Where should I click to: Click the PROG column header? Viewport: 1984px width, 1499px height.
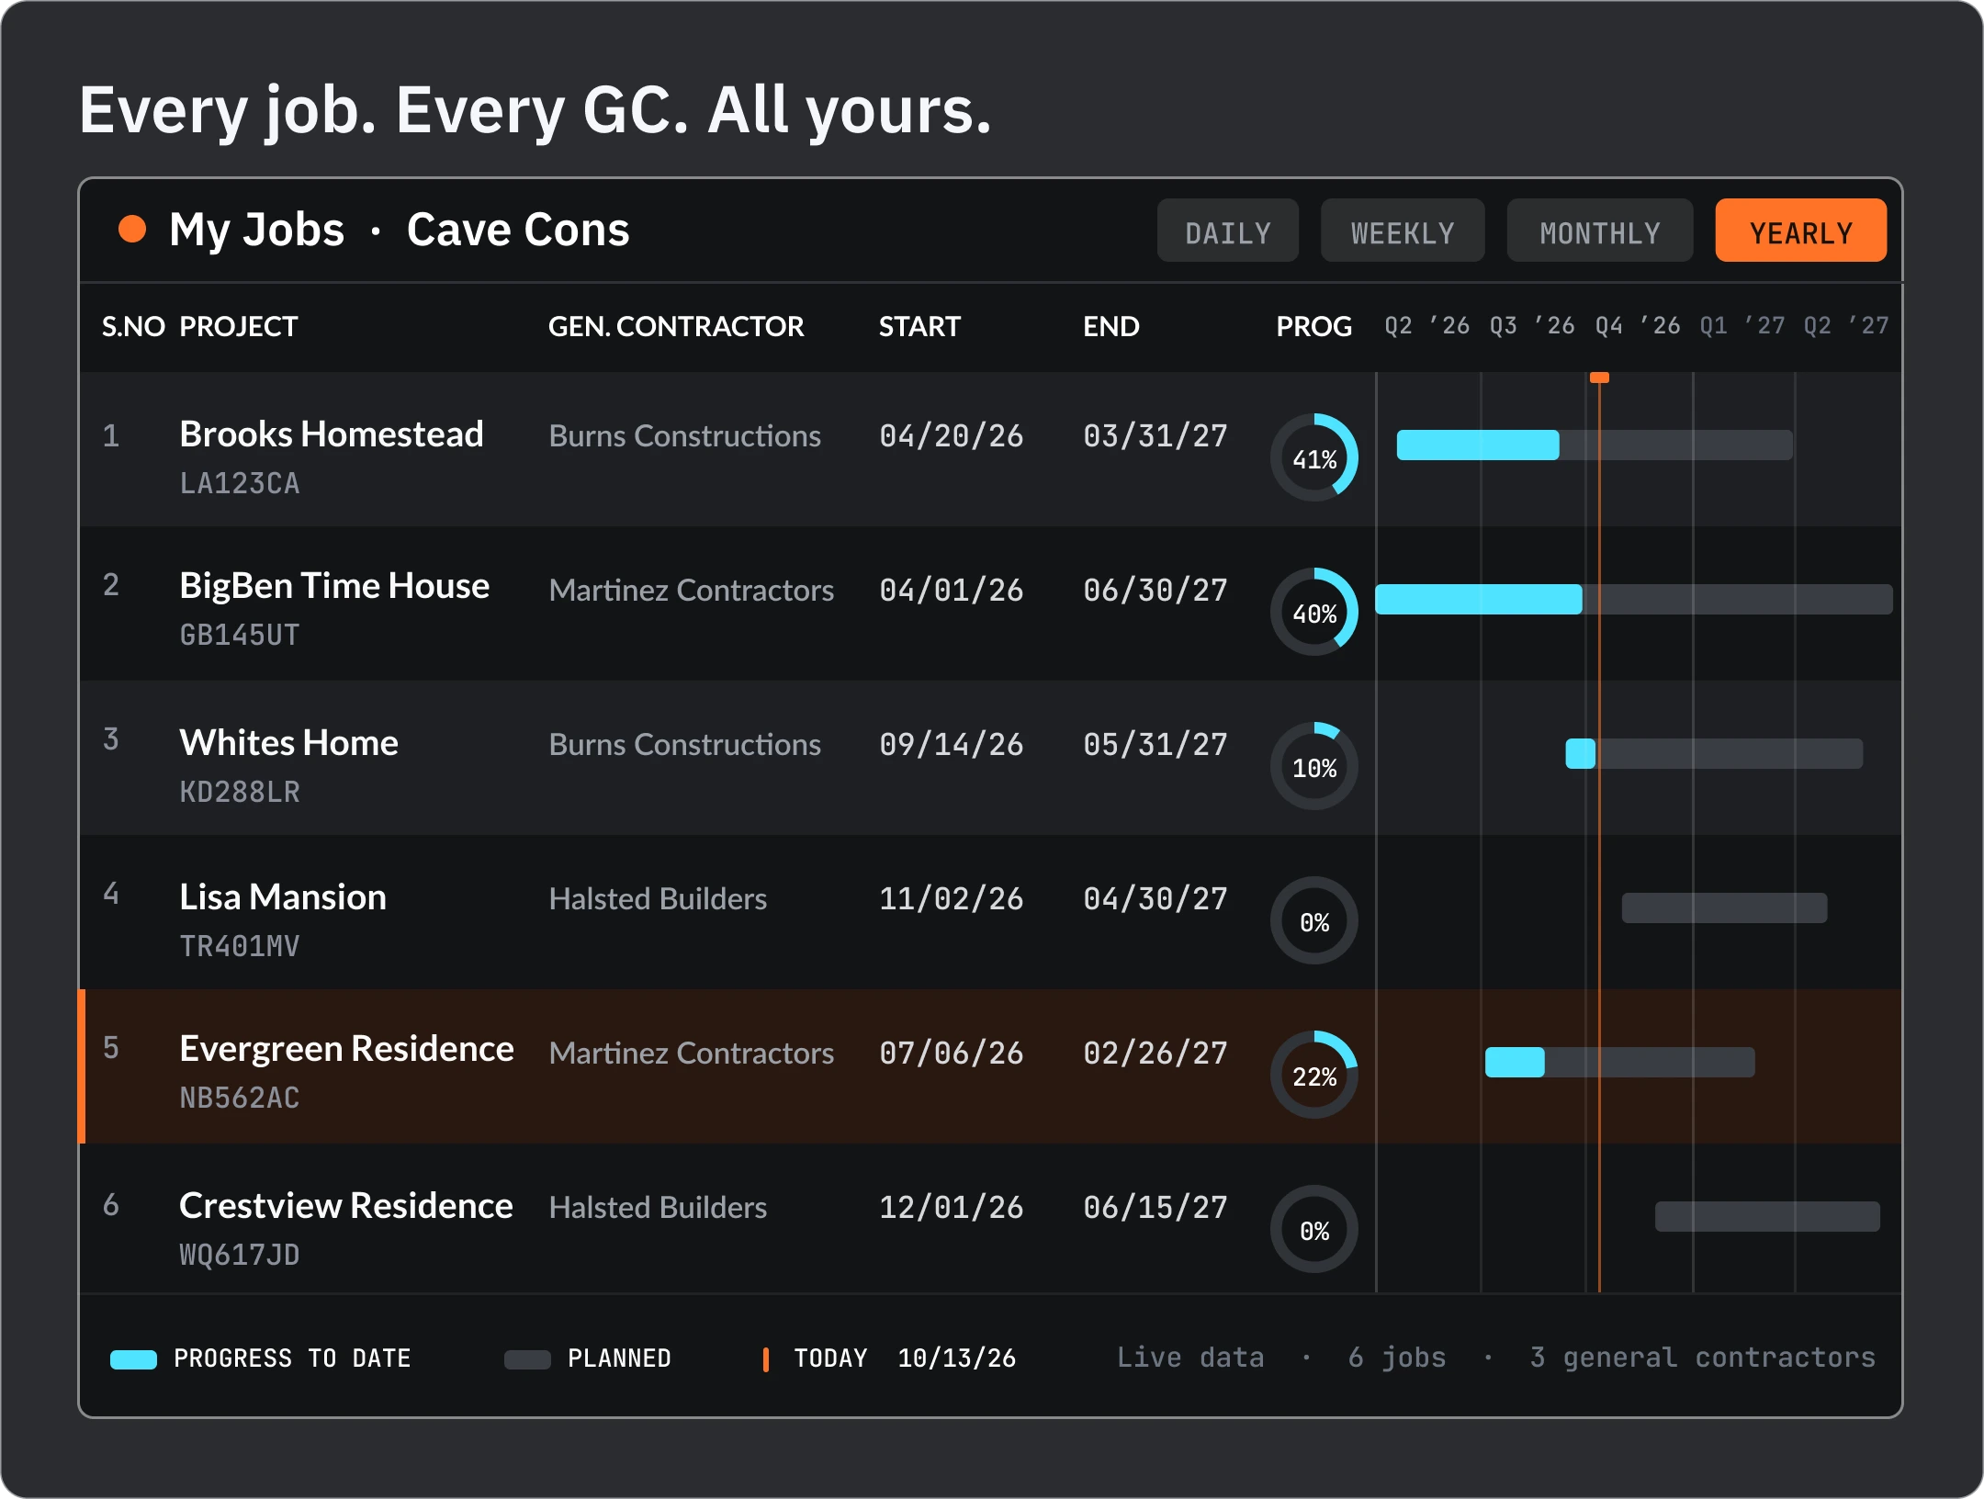tap(1314, 326)
